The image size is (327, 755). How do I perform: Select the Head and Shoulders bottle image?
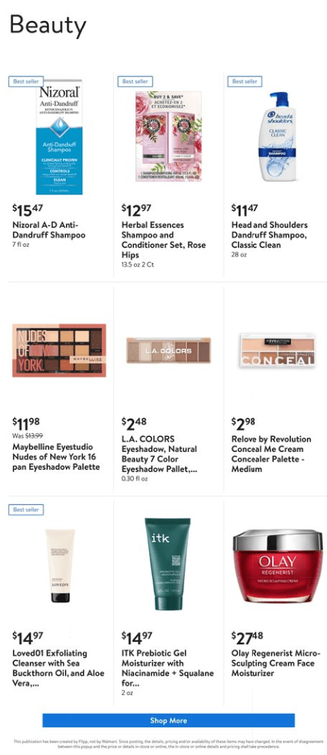point(279,137)
